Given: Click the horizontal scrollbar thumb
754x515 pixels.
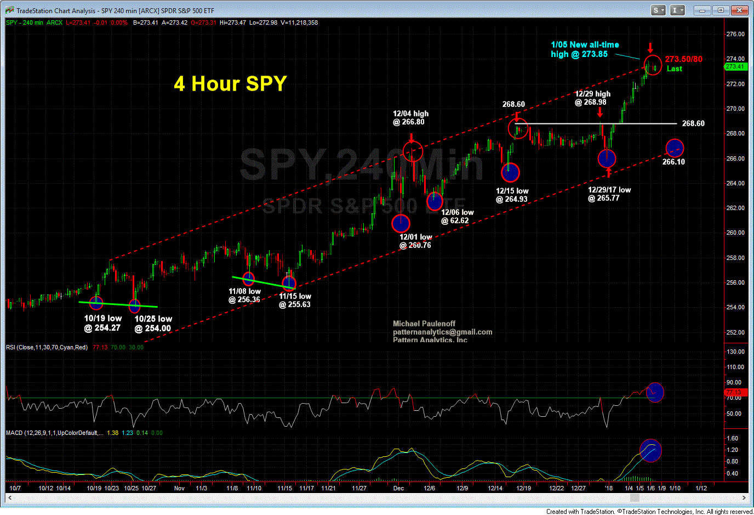Looking at the screenshot, I should pos(635,498).
